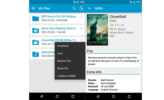Viewport: 164px width, 100px height.
Task: Tap 2014-10-26 :: 1.64 GB details
Action: (53, 32)
